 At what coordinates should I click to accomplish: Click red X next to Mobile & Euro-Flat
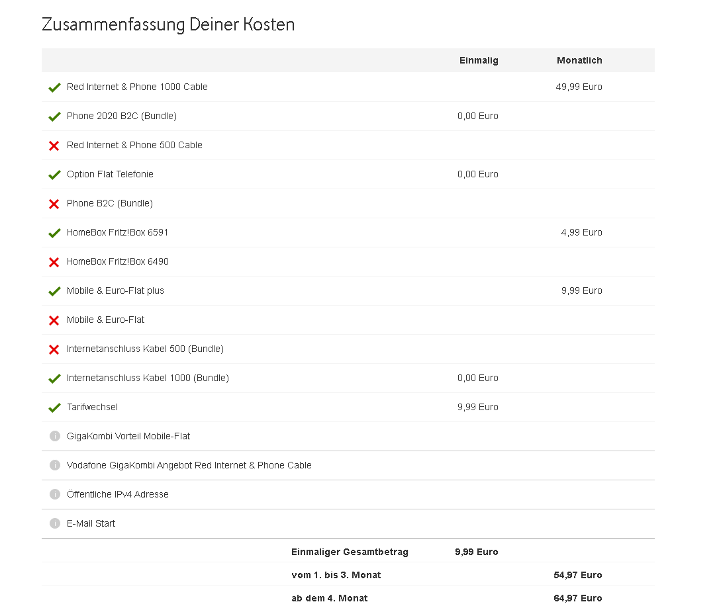click(x=54, y=320)
